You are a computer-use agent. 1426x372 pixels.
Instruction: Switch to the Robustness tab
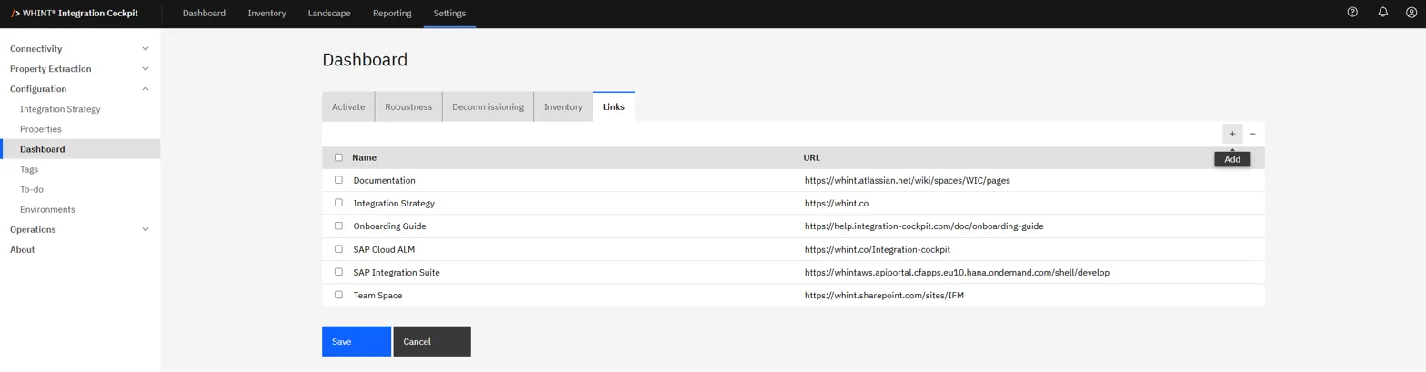(x=407, y=107)
